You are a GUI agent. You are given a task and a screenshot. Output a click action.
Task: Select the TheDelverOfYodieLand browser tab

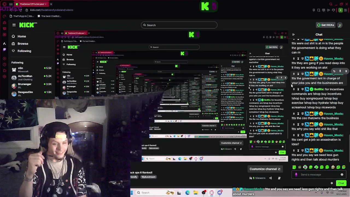click(31, 4)
